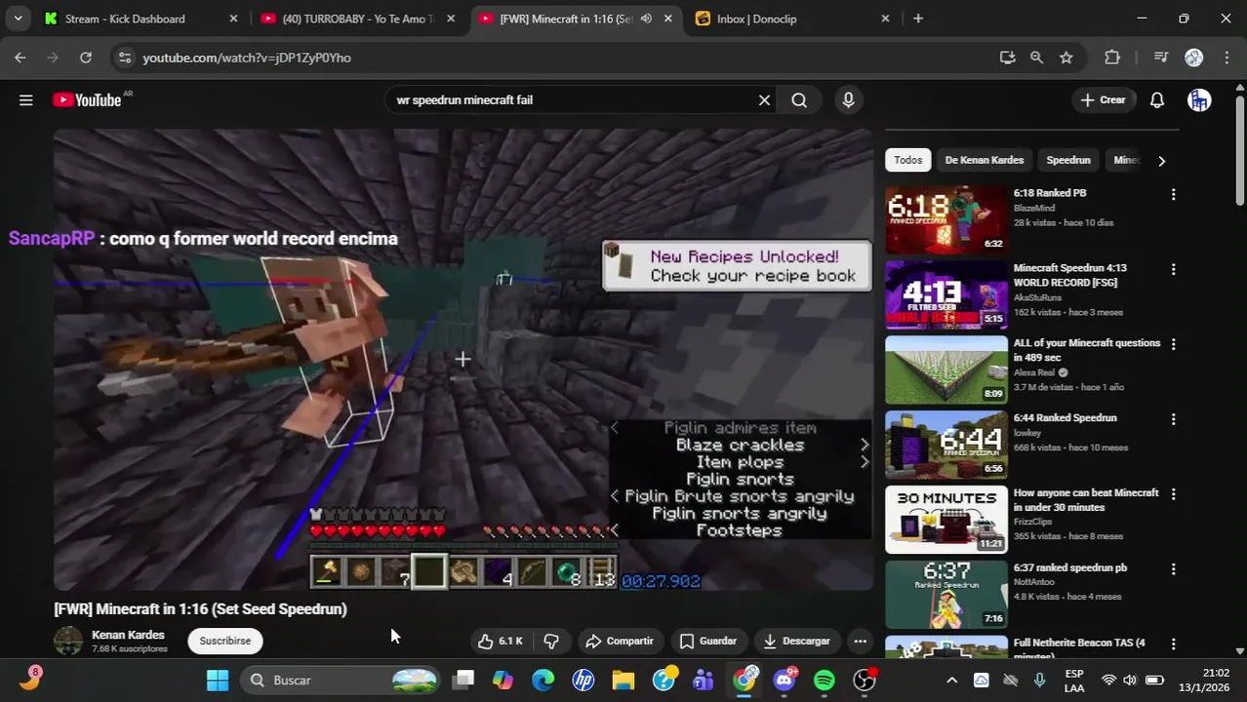This screenshot has height=702, width=1247.
Task: Show hidden system tray icons
Action: point(951,680)
